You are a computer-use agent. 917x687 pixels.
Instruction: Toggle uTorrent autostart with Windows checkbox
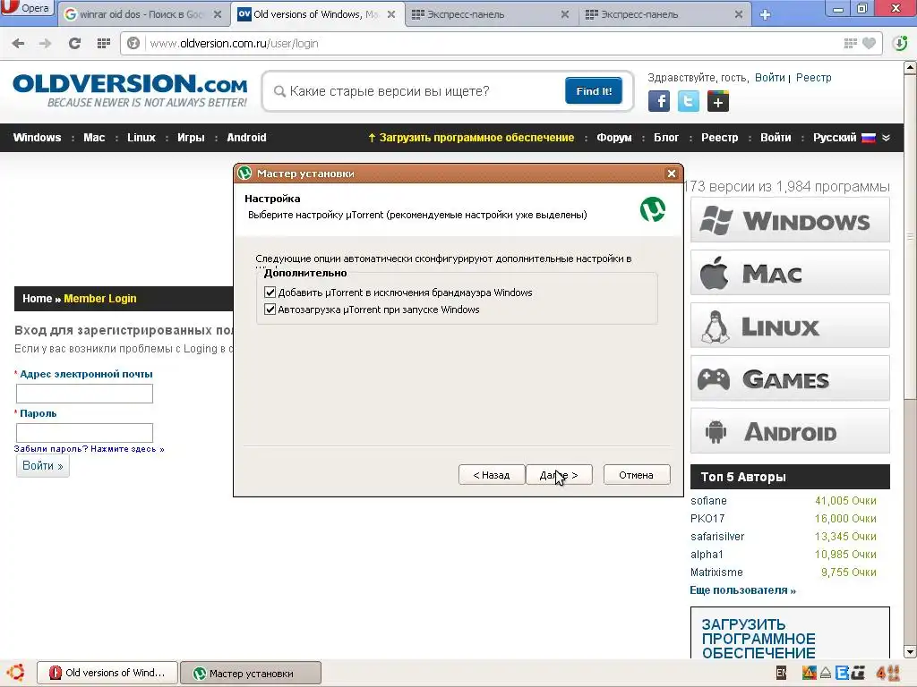click(270, 309)
